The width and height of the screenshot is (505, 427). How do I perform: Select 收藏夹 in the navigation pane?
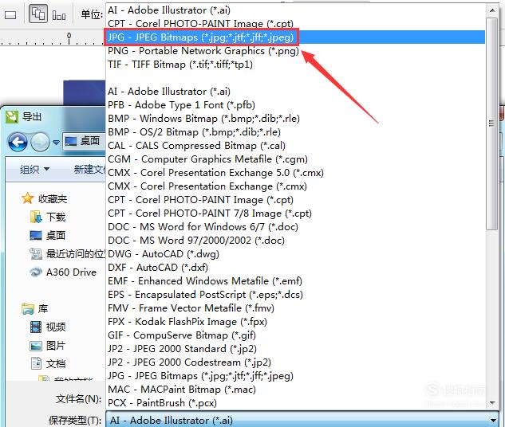44,198
